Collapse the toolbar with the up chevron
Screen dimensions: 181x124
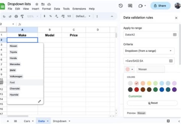[x=112, y=16]
